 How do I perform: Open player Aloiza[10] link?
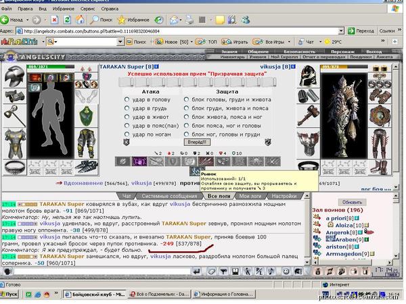click(x=349, y=226)
